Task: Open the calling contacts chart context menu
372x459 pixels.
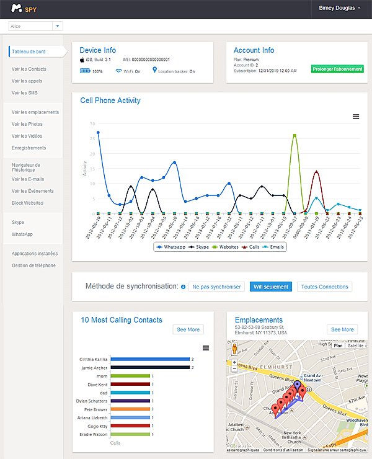Action: pyautogui.click(x=206, y=348)
